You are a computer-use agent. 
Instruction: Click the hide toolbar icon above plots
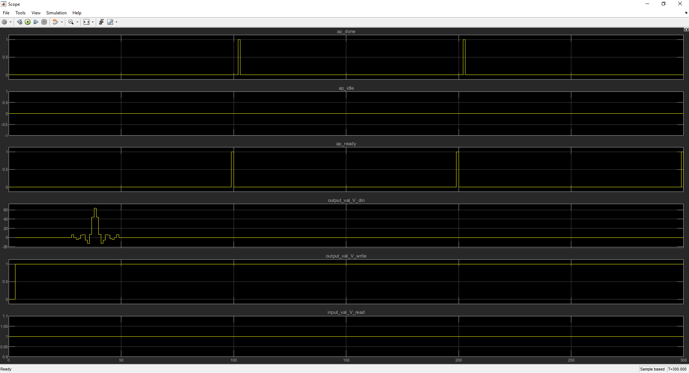[x=686, y=30]
